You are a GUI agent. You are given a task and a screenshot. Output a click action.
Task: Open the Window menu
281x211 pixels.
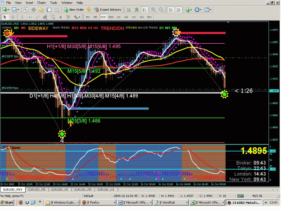pyautogui.click(x=67, y=3)
